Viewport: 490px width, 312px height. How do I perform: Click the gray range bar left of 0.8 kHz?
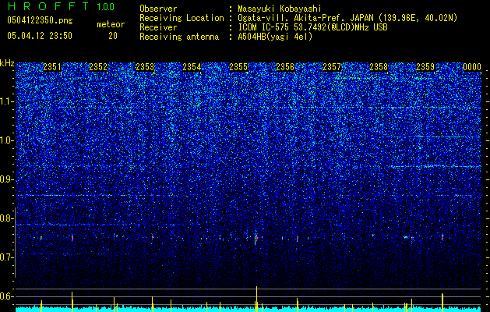click(16, 243)
